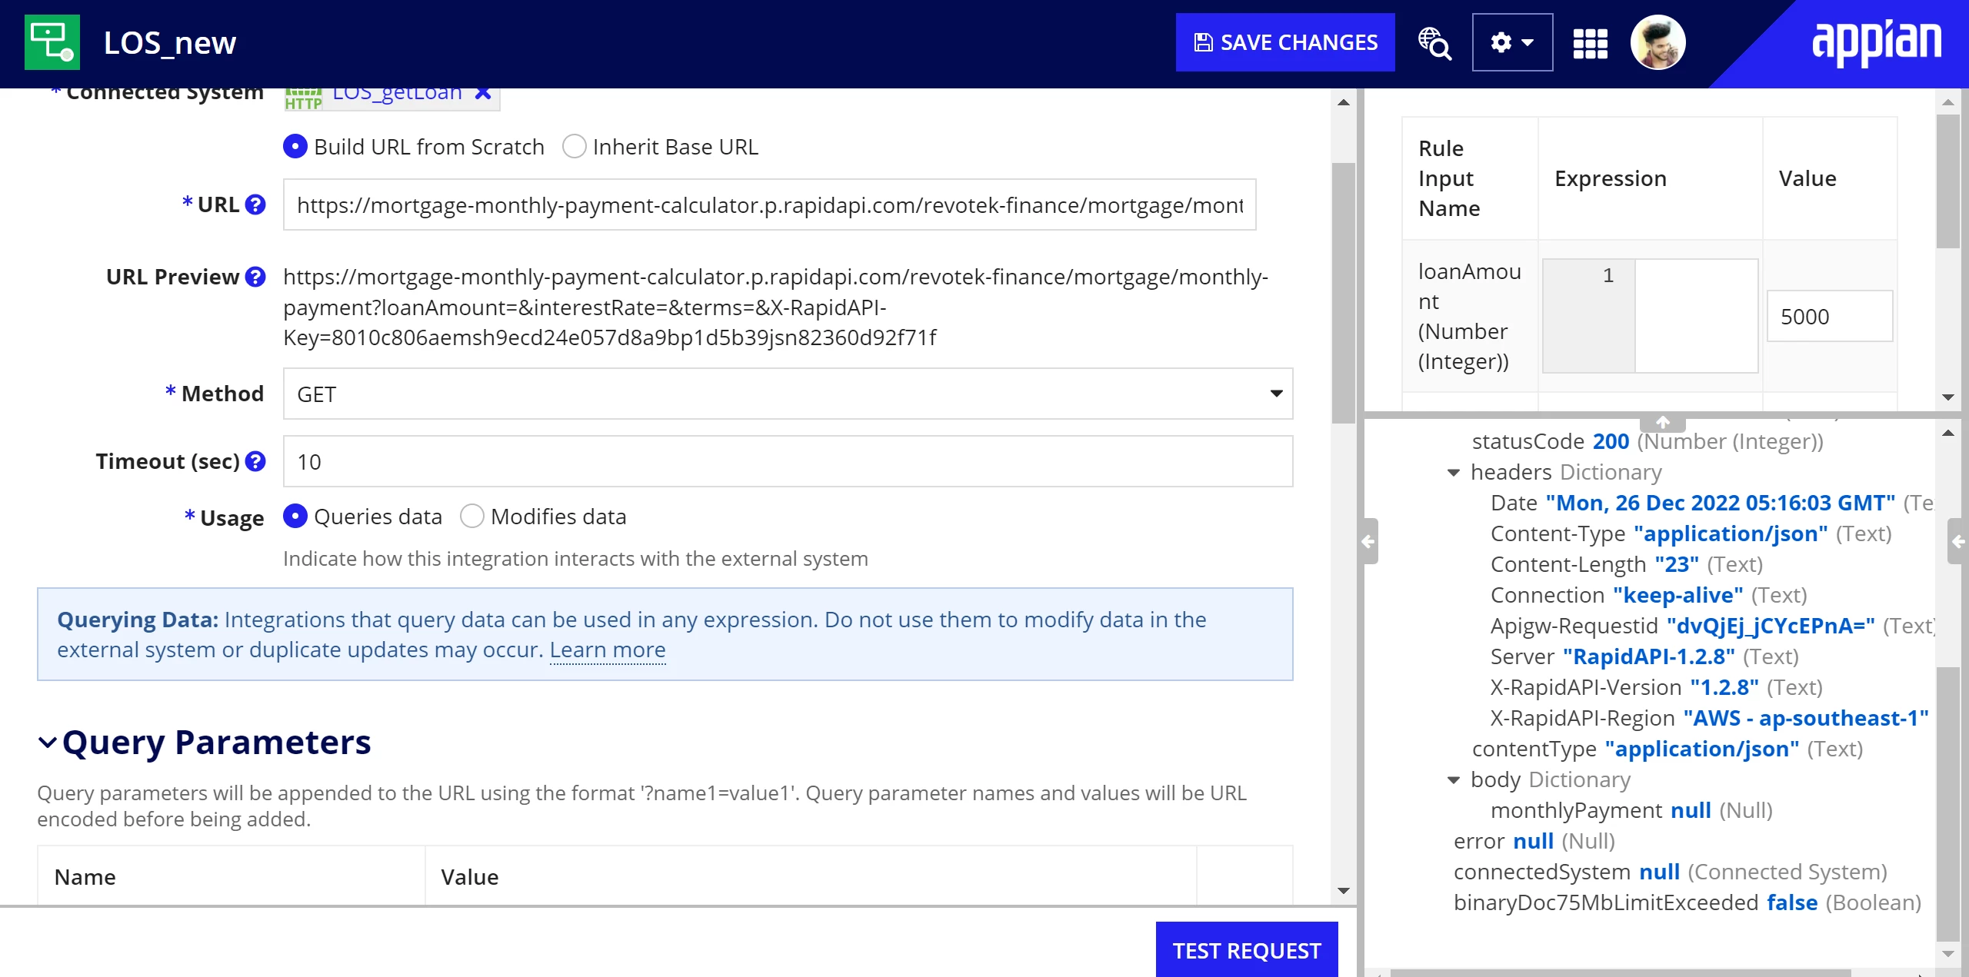Select Build URL from Scratch option

point(295,147)
